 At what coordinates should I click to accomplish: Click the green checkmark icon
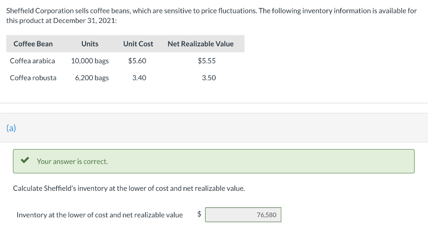point(25,161)
